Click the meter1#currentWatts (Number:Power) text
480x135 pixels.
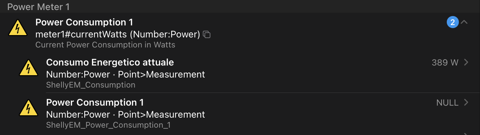coord(117,34)
